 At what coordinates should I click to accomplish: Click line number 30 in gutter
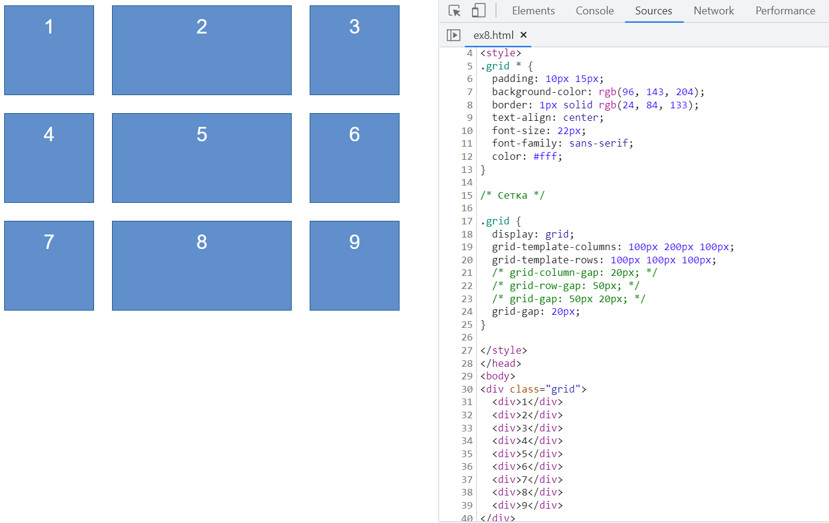coord(467,390)
